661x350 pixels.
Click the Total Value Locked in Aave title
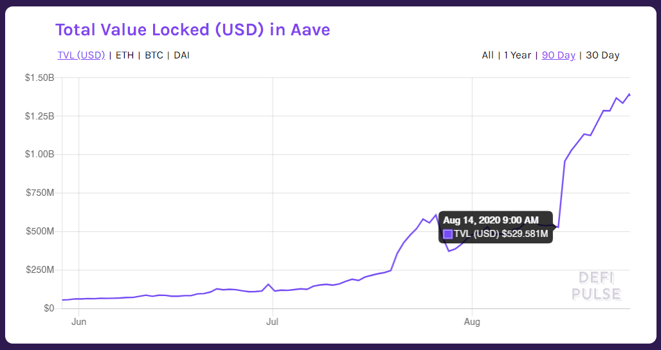[x=192, y=30]
